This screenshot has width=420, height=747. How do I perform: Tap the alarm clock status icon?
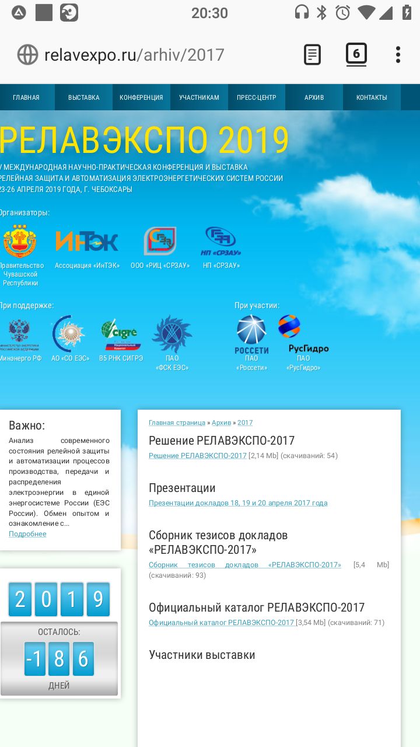(x=343, y=12)
